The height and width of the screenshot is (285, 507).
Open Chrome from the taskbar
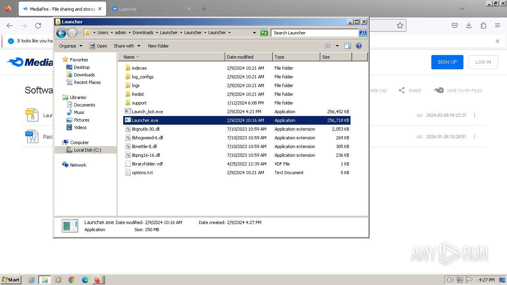tap(72, 280)
